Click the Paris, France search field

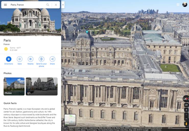point(27,5)
